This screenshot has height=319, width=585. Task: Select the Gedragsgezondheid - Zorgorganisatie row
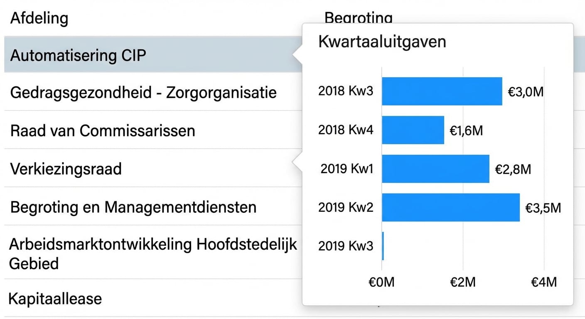tap(143, 92)
